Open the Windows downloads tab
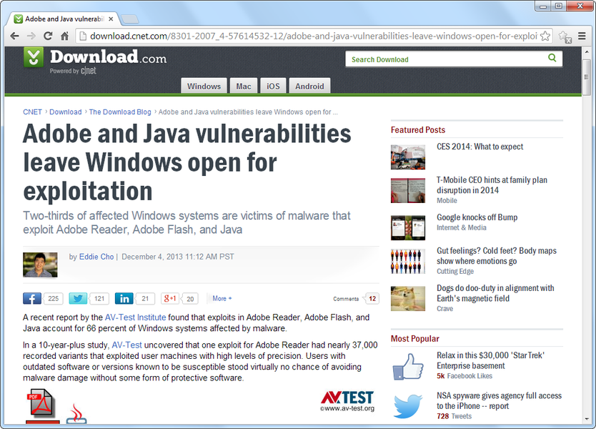596x429 pixels. tap(204, 87)
